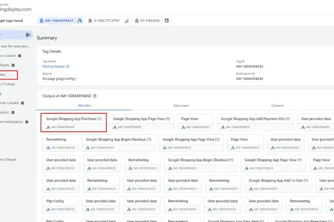Open Google Shopping App Page View (1) card beside Purchase card
Viewport: 334px width, 222px height.
pyautogui.click(x=141, y=123)
